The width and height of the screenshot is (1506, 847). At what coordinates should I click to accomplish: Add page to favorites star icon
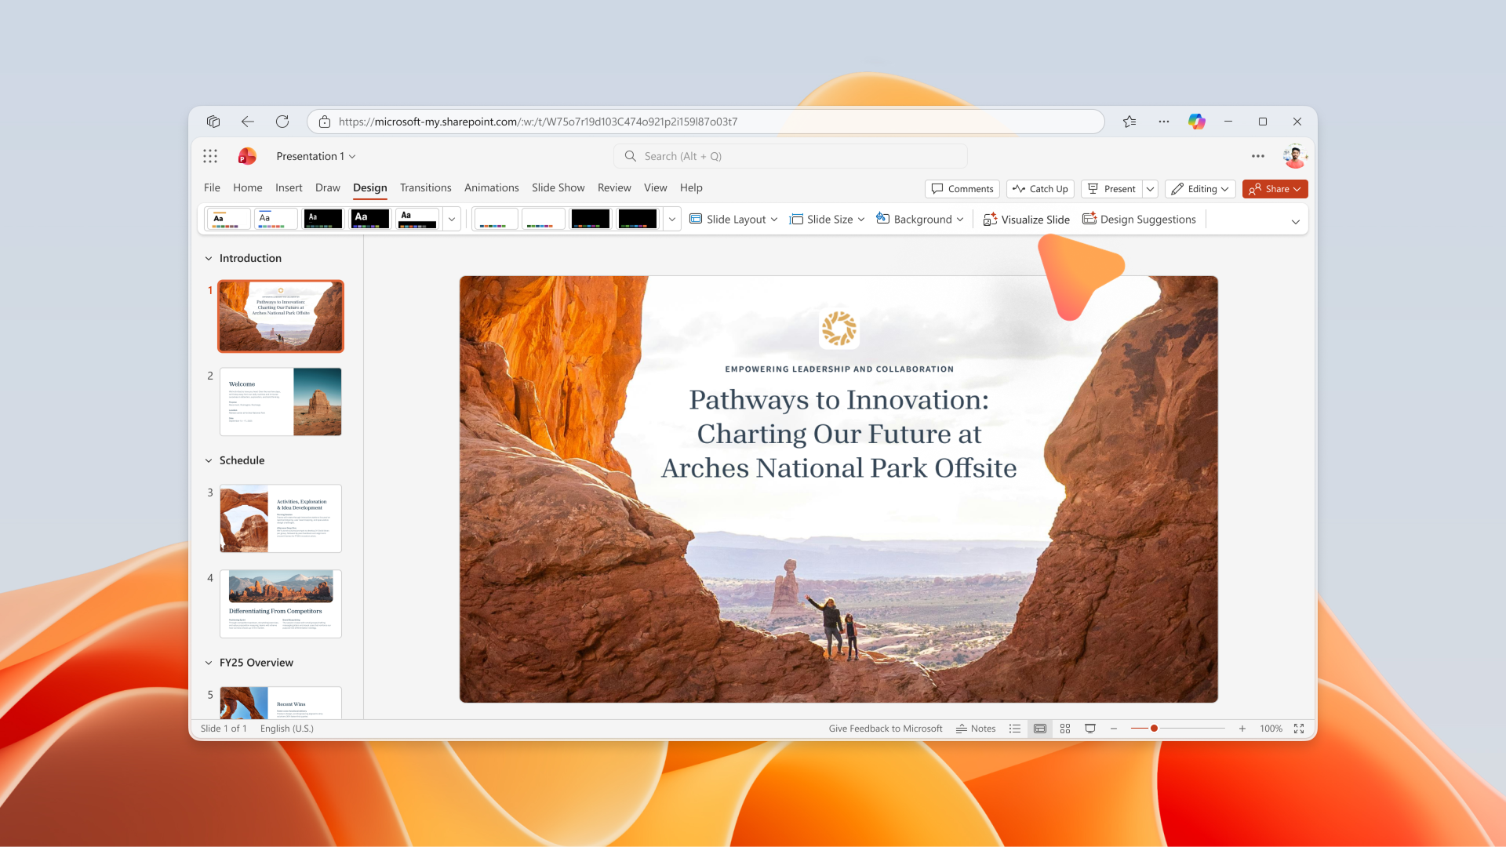(1129, 122)
